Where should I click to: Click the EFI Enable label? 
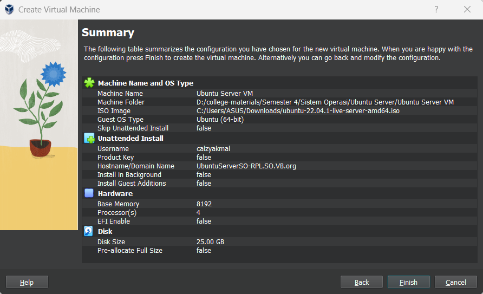[x=114, y=221]
